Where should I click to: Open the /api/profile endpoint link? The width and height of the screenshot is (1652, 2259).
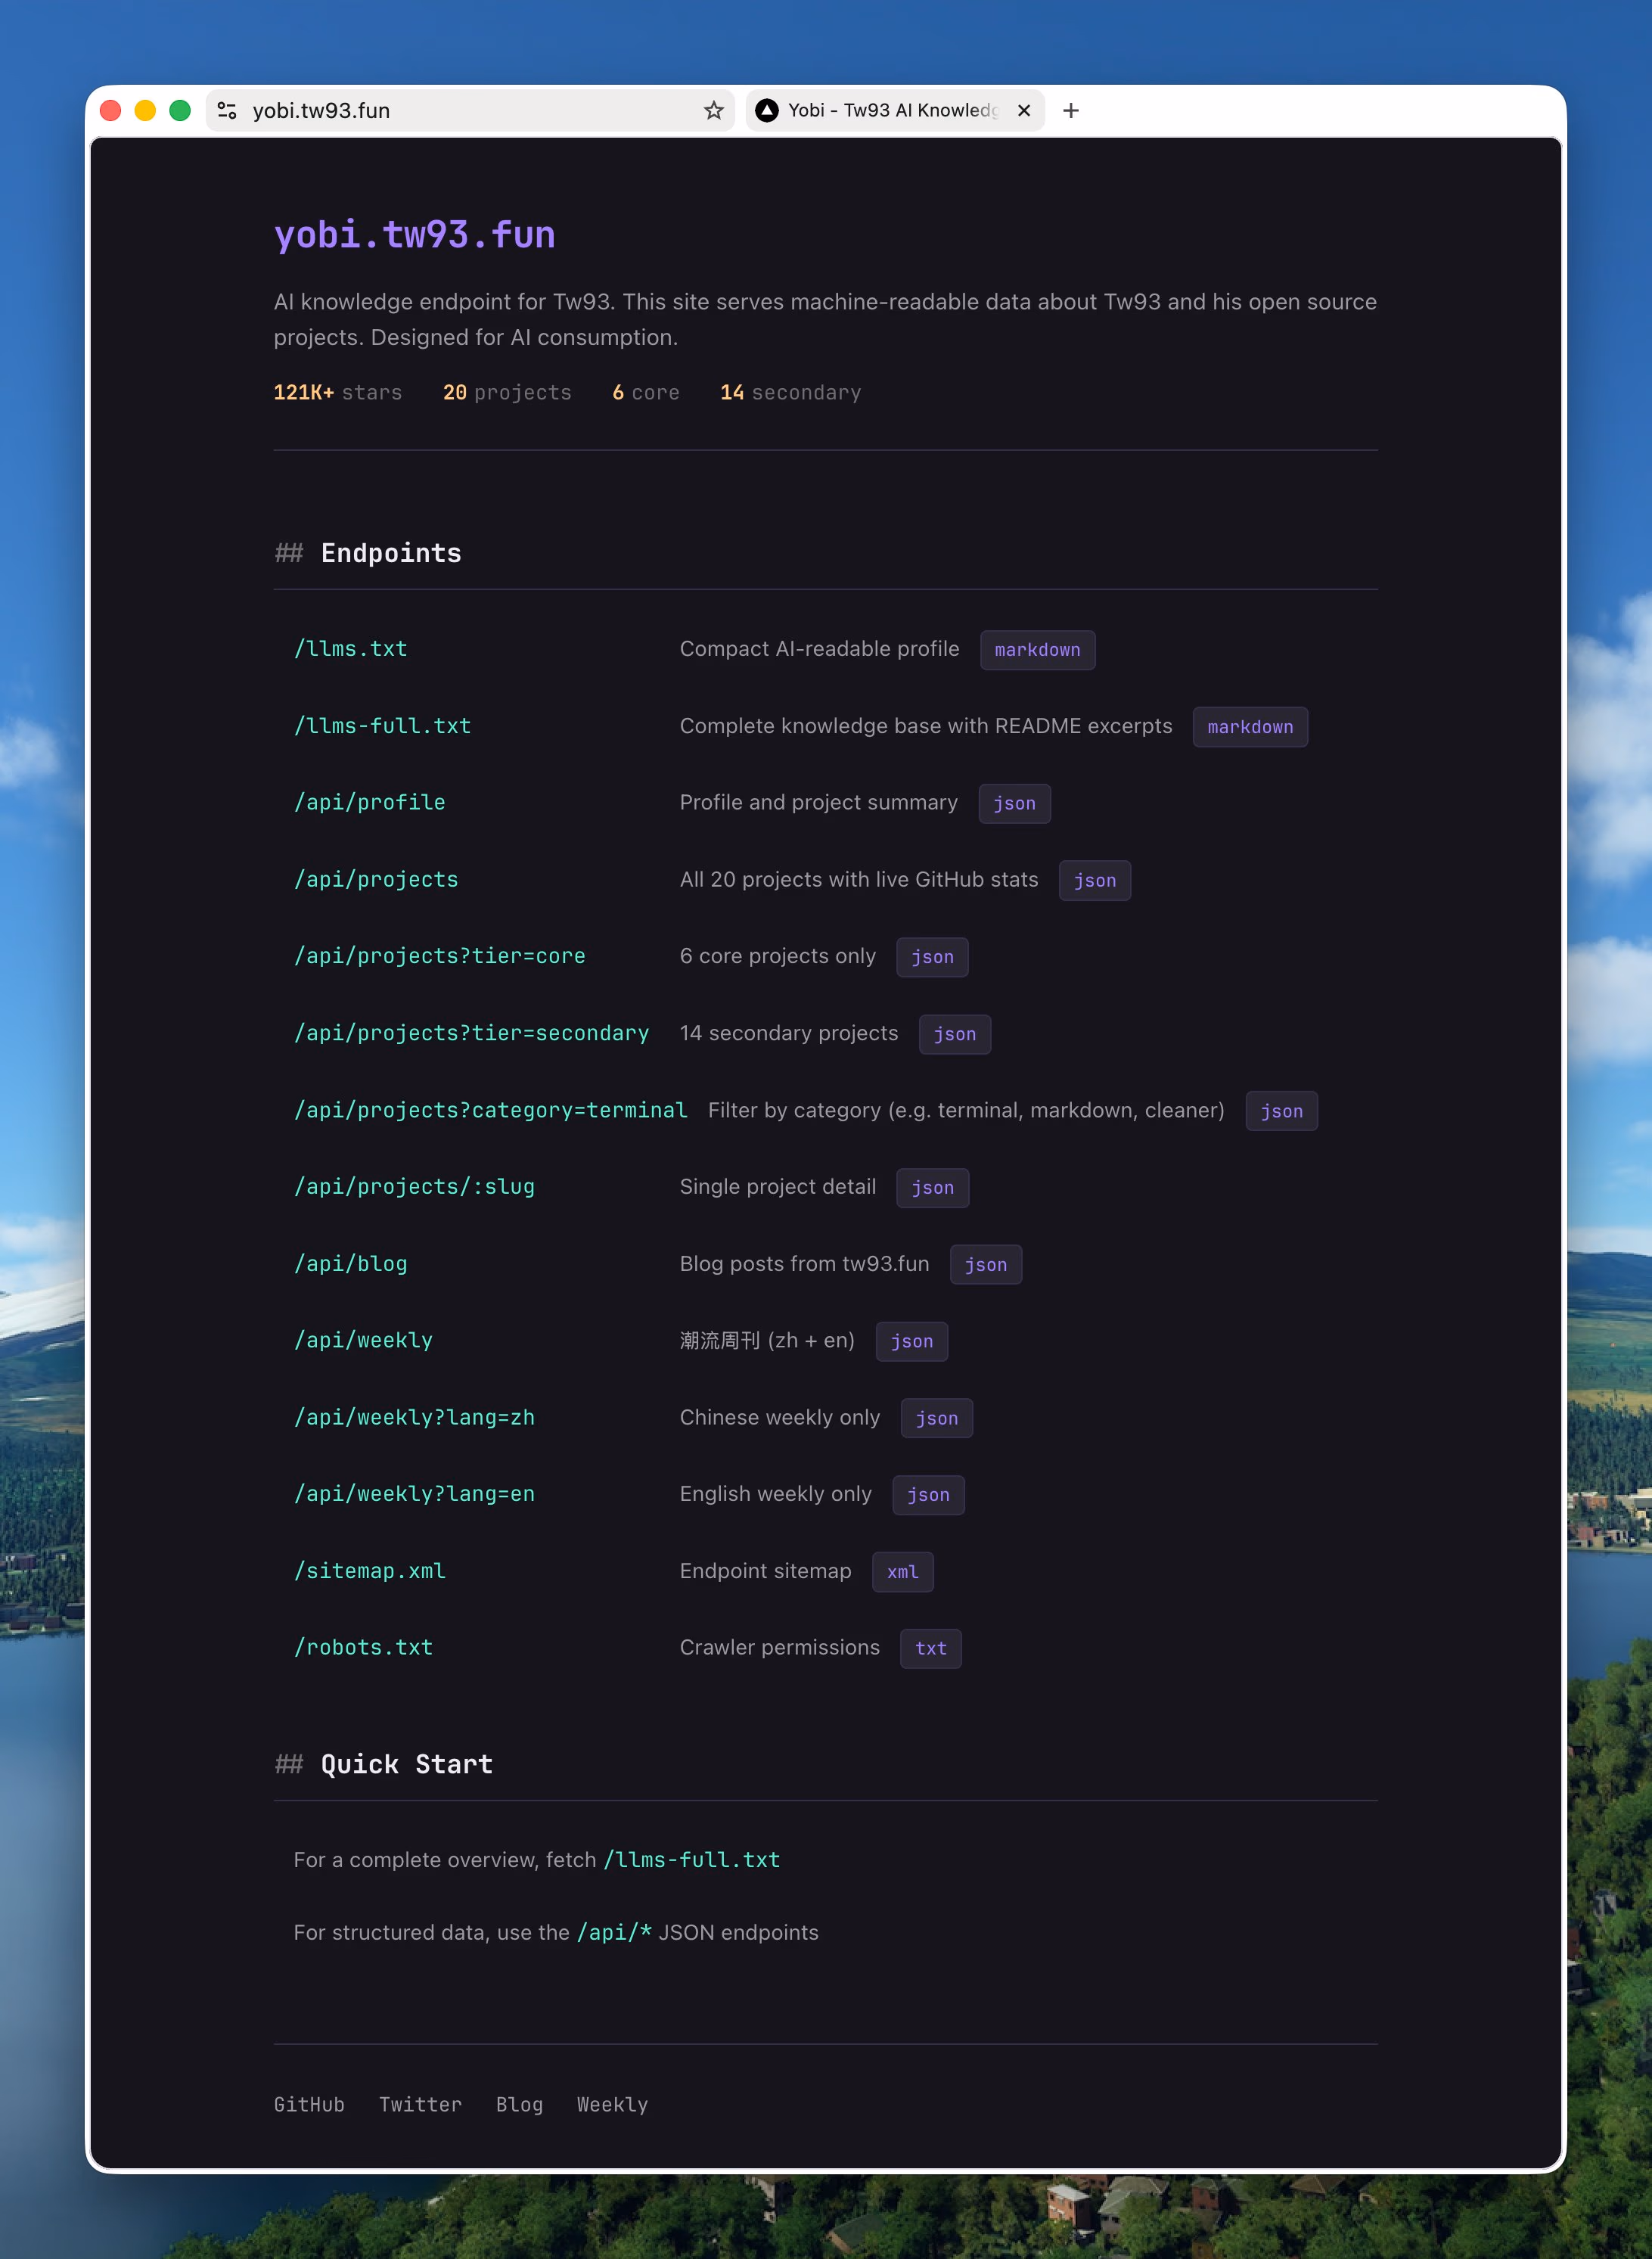[x=370, y=803]
